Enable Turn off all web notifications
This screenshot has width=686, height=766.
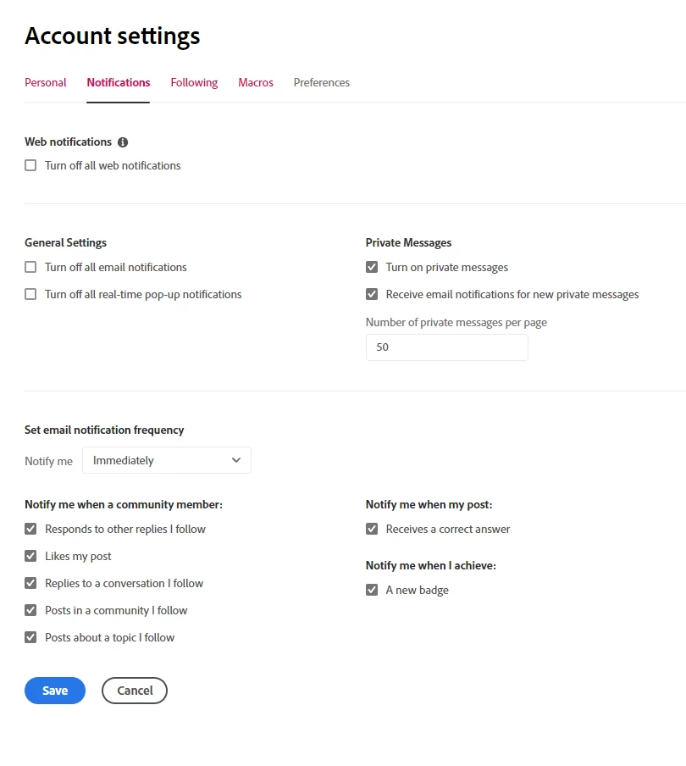(x=30, y=166)
